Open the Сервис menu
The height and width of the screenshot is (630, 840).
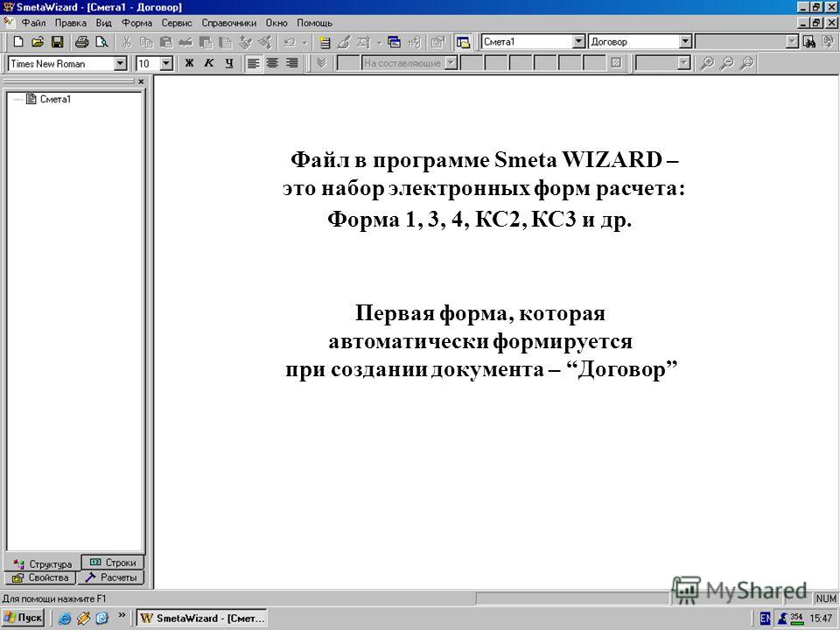point(177,23)
